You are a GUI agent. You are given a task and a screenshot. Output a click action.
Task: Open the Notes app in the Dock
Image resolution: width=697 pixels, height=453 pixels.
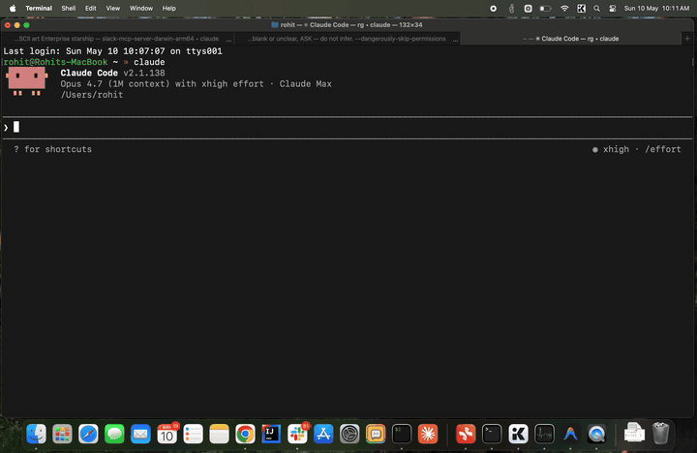click(219, 434)
